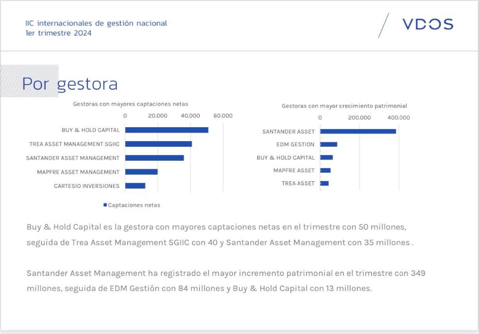The width and height of the screenshot is (479, 334).
Task: Click the BUY & HOLD CAPITAL bar in crecimiento chart
Action: pyautogui.click(x=327, y=157)
